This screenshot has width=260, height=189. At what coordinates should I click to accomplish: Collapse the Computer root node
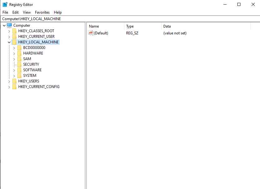click(x=4, y=25)
